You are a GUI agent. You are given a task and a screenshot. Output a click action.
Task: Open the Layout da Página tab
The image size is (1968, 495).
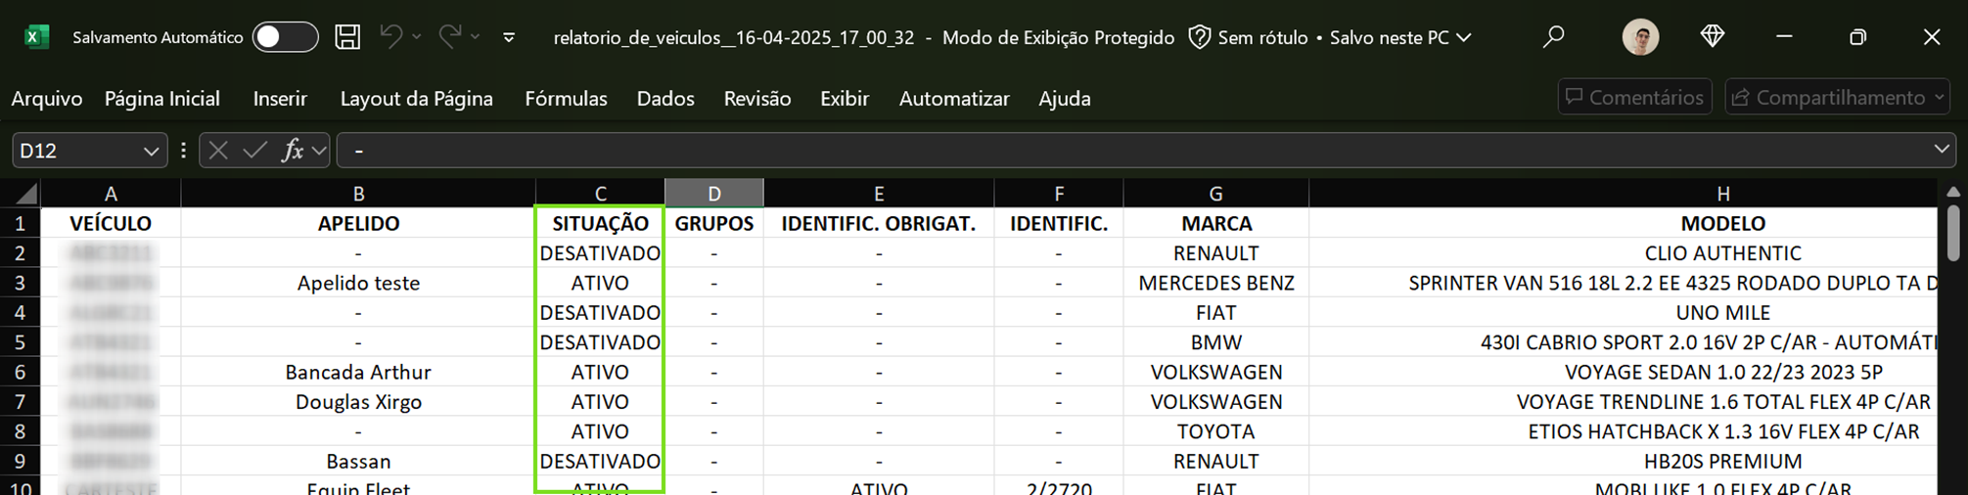(417, 99)
